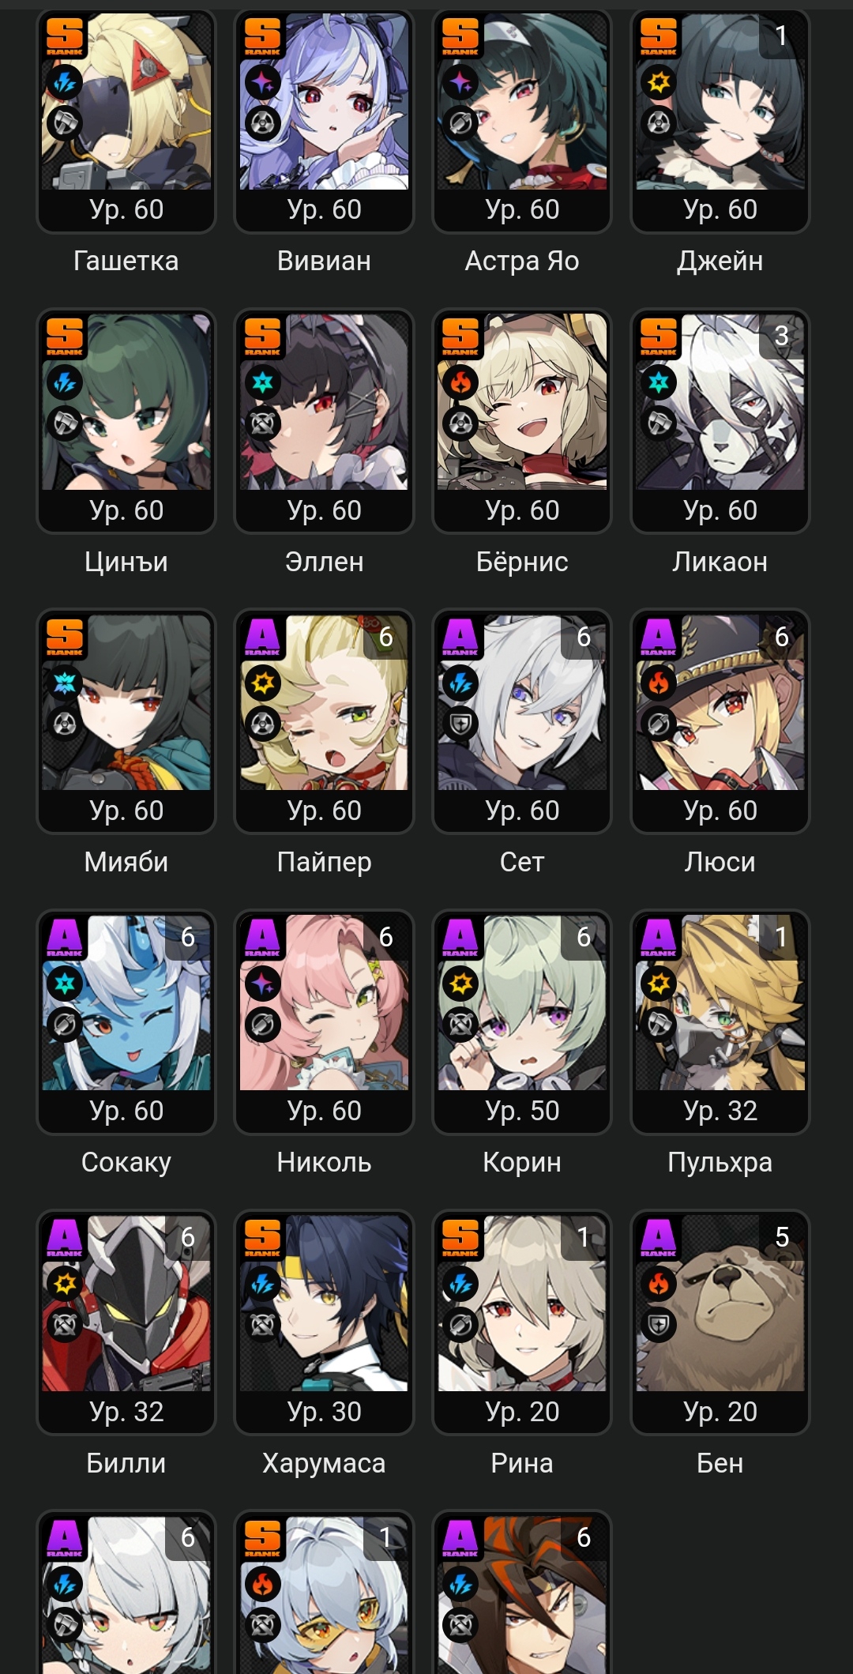
Task: Open Ликаон's character portrait
Action: pos(720,402)
